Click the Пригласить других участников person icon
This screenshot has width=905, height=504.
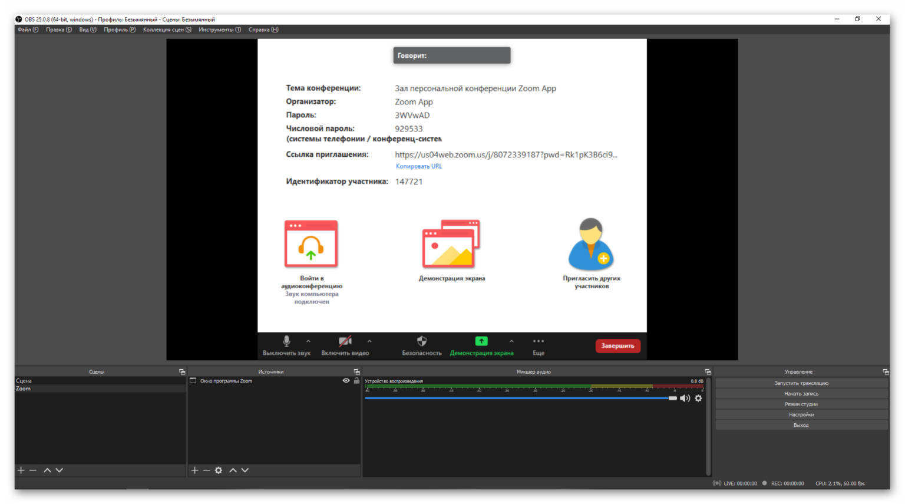click(591, 244)
